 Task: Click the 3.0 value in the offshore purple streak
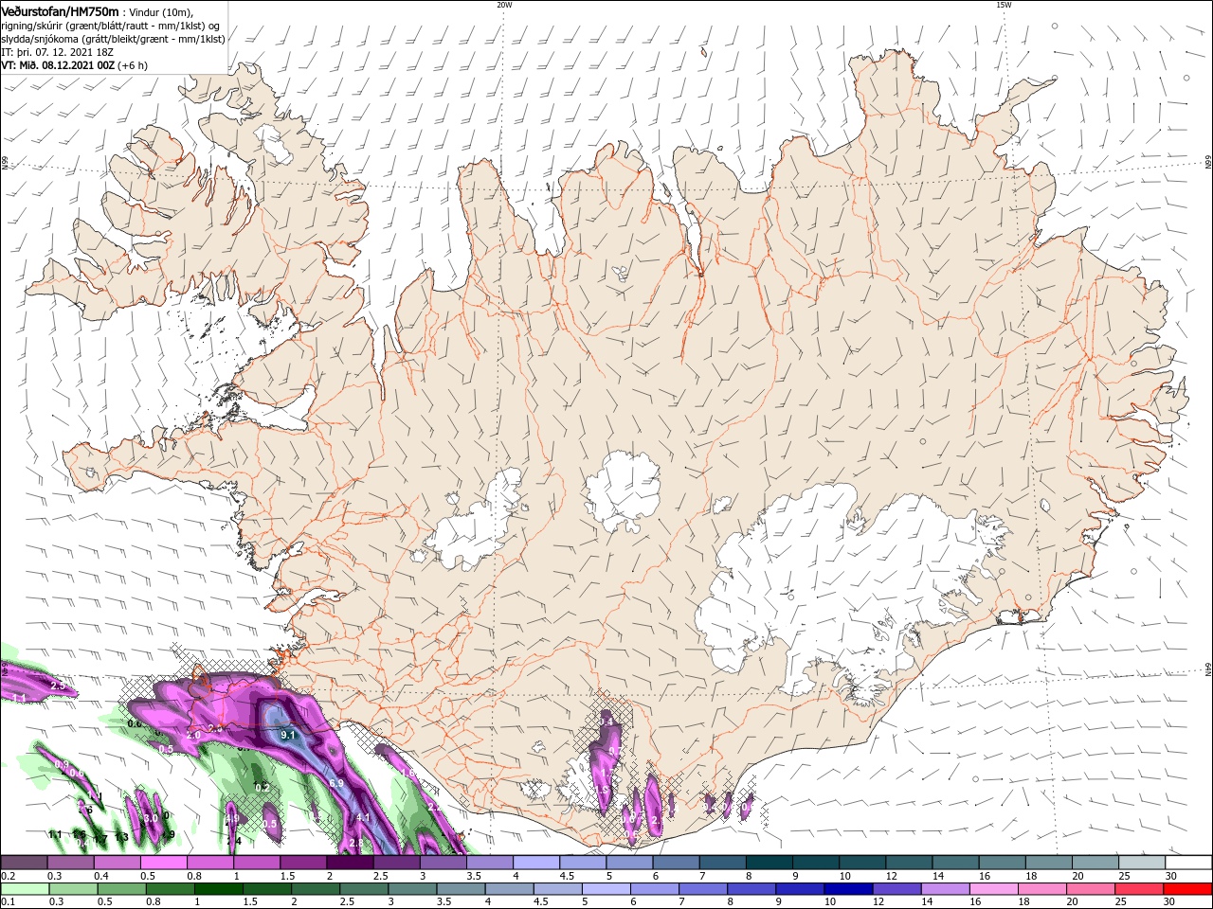coord(151,818)
